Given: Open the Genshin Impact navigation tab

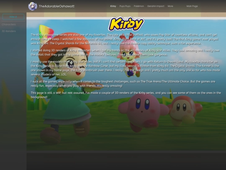Looking at the screenshot, I should (x=156, y=6).
